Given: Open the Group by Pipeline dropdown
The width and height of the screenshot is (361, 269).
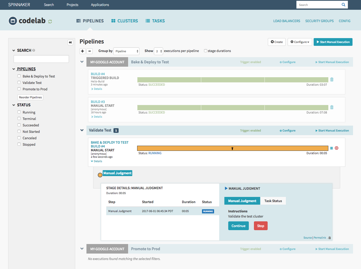Looking at the screenshot, I should (127, 51).
